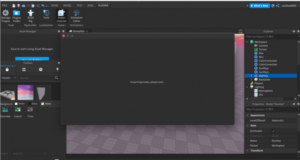Click the share icon beside the username
Screen dimensions: 300x160
click(x=278, y=6)
